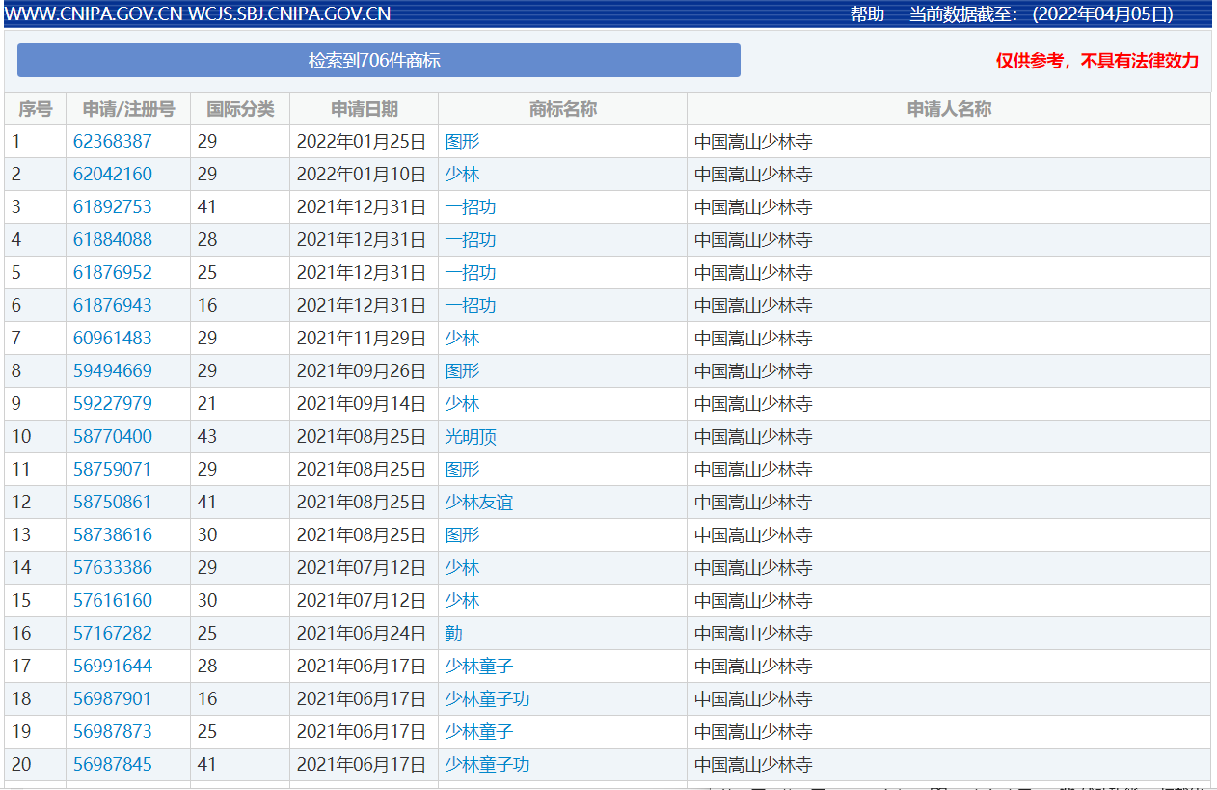Image resolution: width=1217 pixels, height=790 pixels.
Task: Open registration number 60961483
Action: coord(113,338)
